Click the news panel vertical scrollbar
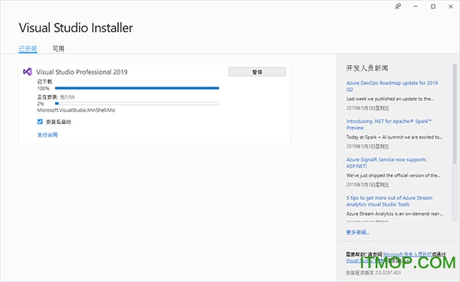Viewport: 460px width, 282px height. tap(455, 114)
